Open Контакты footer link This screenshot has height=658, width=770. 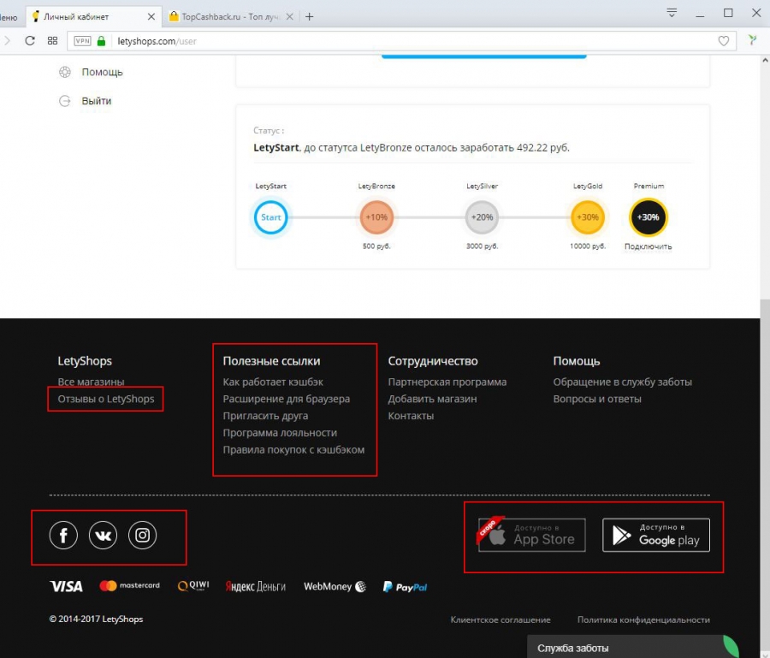point(411,416)
